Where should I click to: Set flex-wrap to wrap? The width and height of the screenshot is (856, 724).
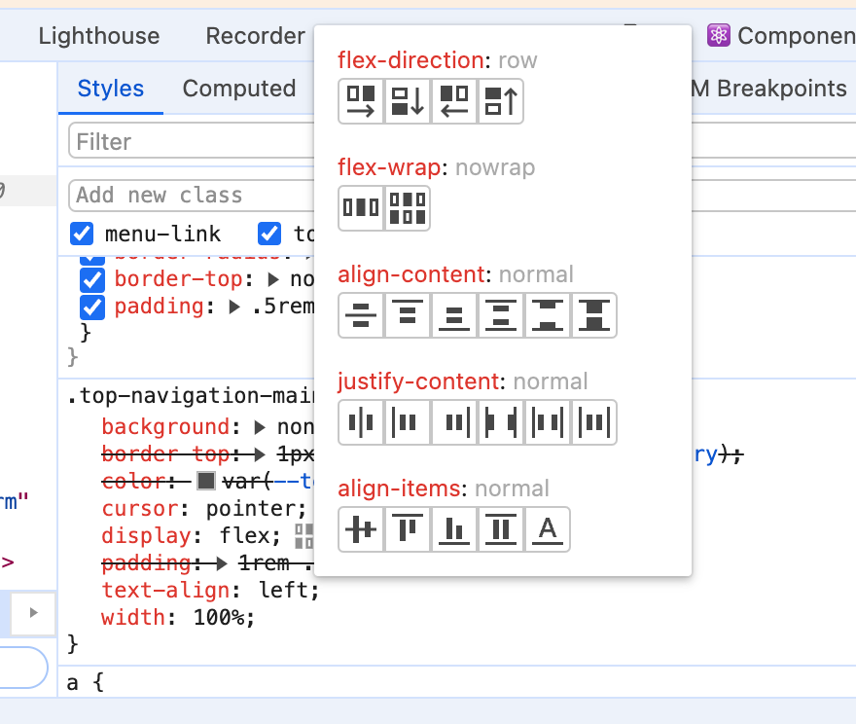click(408, 208)
